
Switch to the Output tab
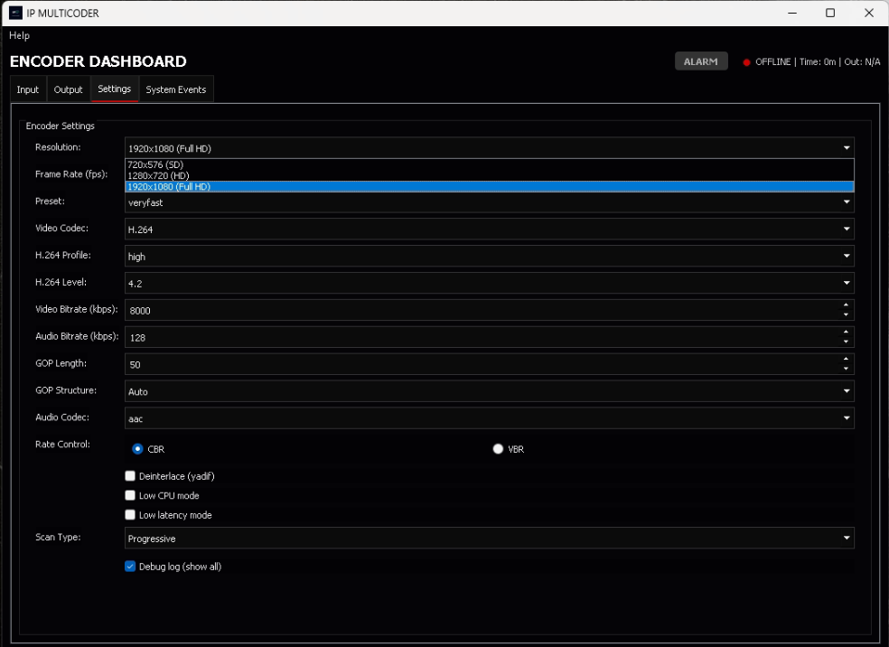[68, 89]
